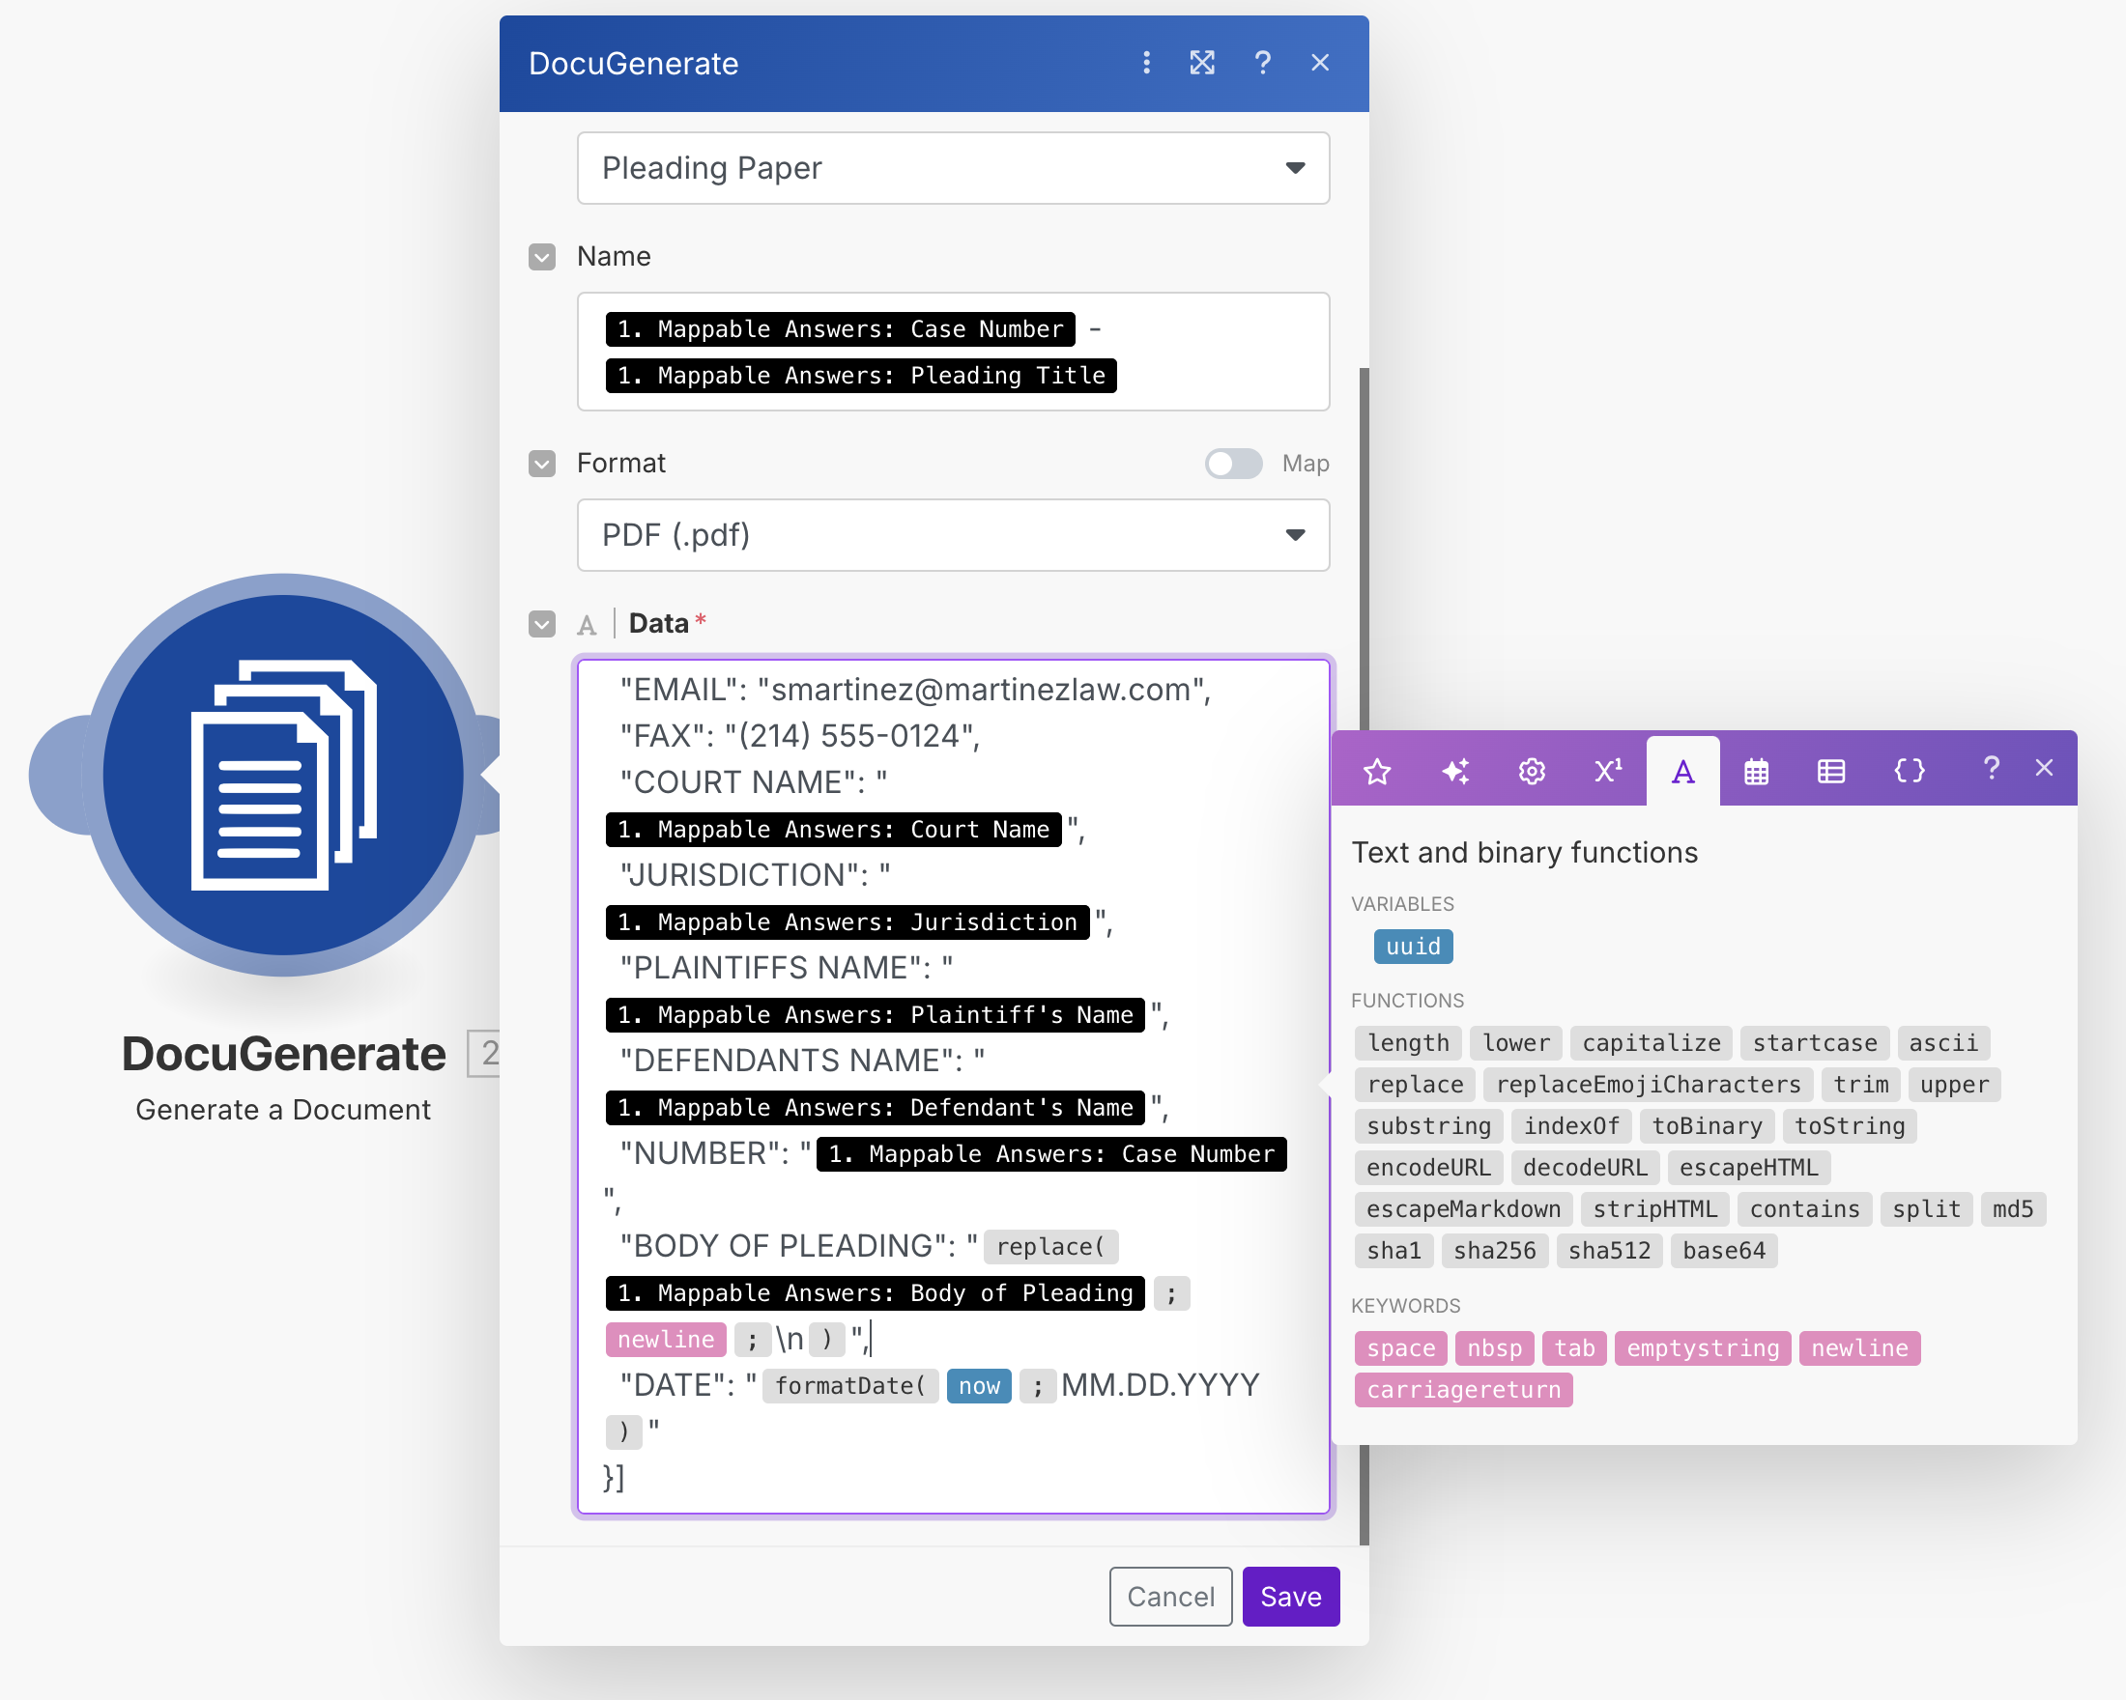This screenshot has height=1700, width=2126.
Task: Insert the newline keyword from Keywords list
Action: coord(1858,1348)
